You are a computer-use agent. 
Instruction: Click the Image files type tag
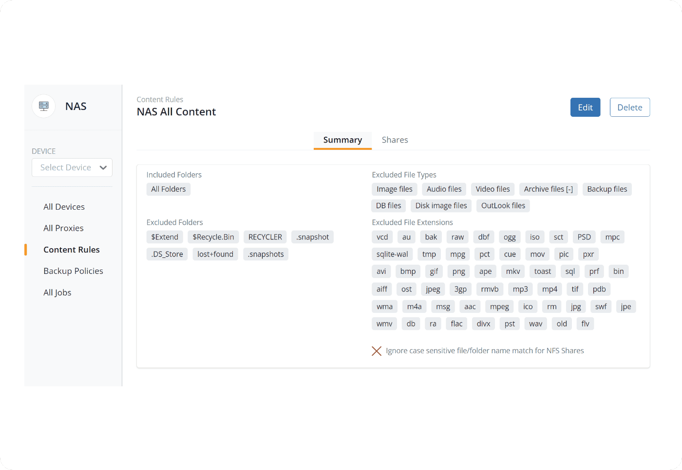[x=394, y=189]
